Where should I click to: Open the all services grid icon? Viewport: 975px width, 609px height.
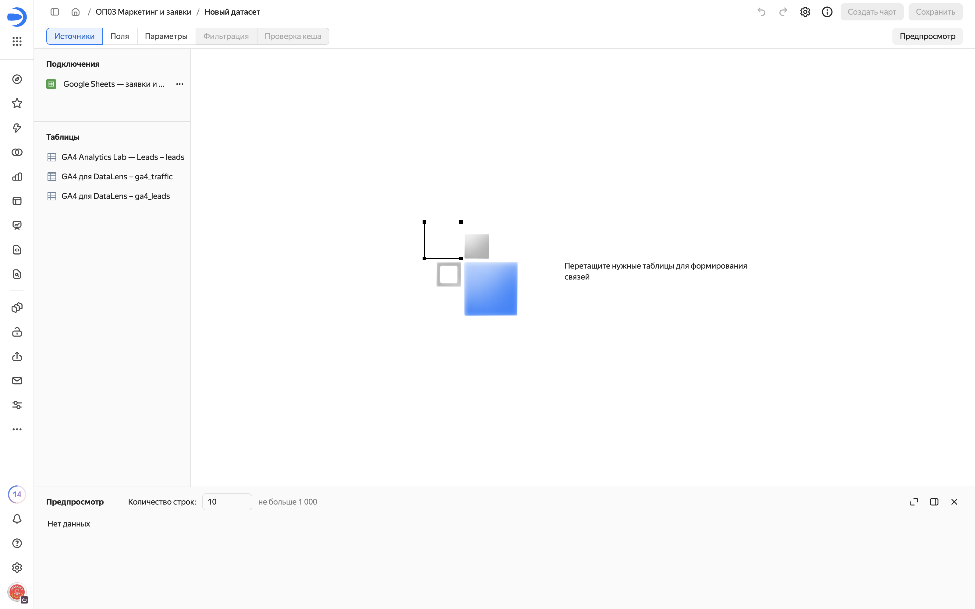(17, 41)
